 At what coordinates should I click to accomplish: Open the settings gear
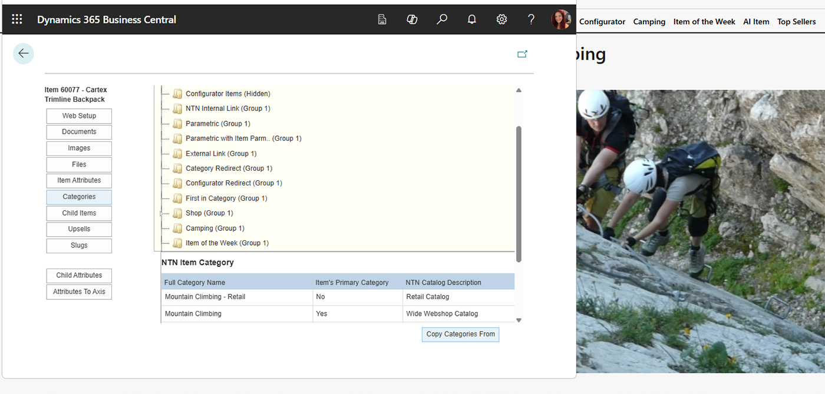tap(501, 19)
